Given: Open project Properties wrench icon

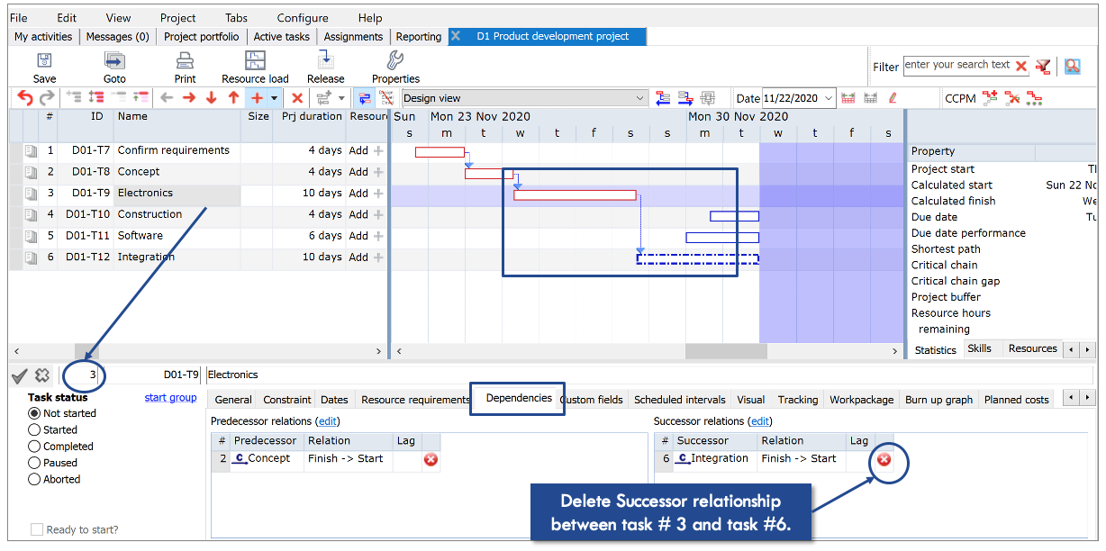Looking at the screenshot, I should pyautogui.click(x=395, y=61).
